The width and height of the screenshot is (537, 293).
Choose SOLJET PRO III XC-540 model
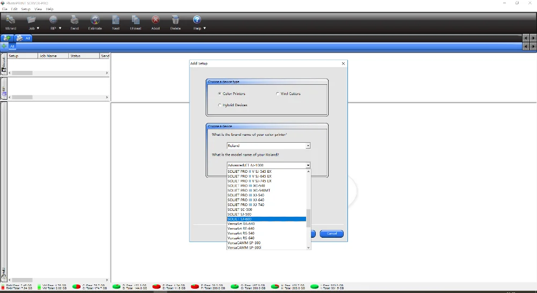click(x=266, y=186)
